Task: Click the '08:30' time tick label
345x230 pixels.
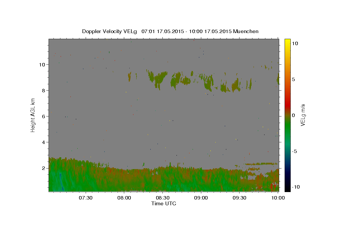Action: 163,198
